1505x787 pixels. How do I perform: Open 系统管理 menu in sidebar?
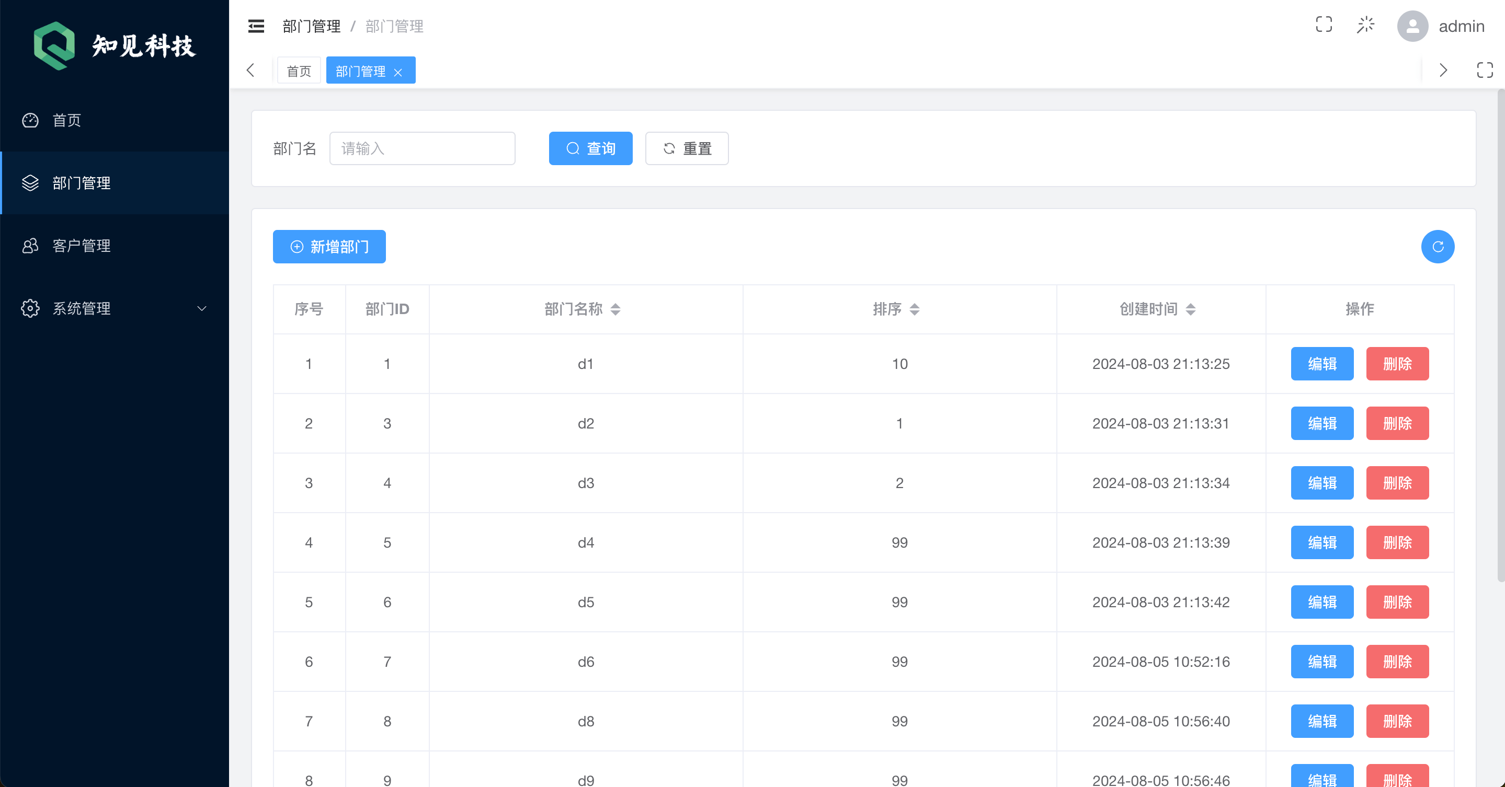point(115,308)
